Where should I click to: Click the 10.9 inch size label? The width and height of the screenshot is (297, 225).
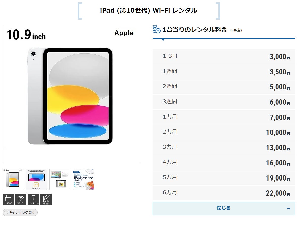[x=26, y=35]
